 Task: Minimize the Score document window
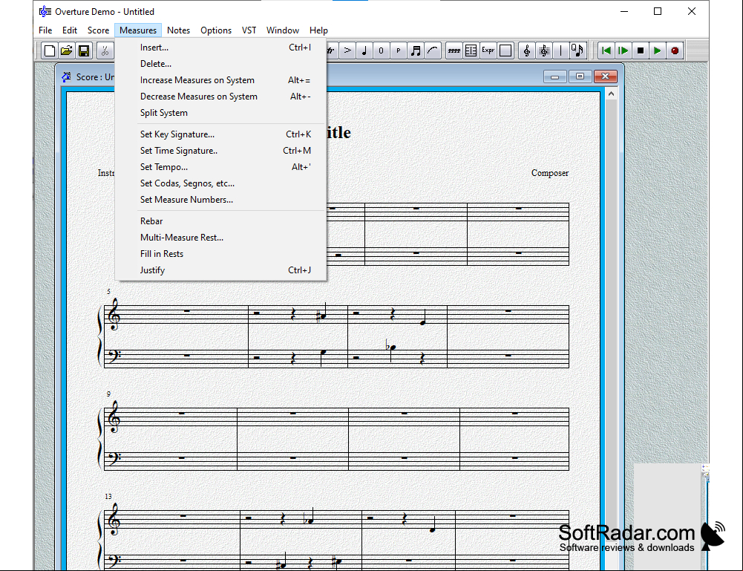coord(555,76)
